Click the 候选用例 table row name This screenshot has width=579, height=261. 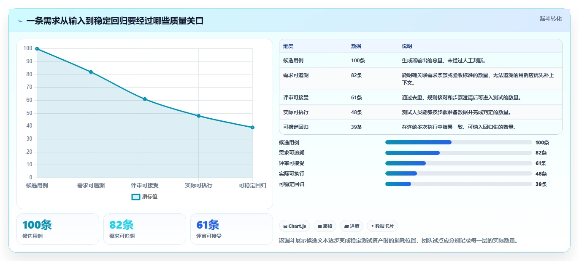tap(293, 61)
